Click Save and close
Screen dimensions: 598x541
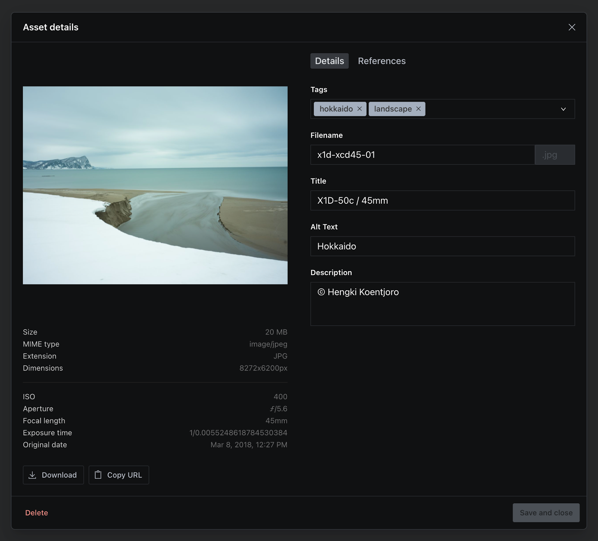(546, 513)
